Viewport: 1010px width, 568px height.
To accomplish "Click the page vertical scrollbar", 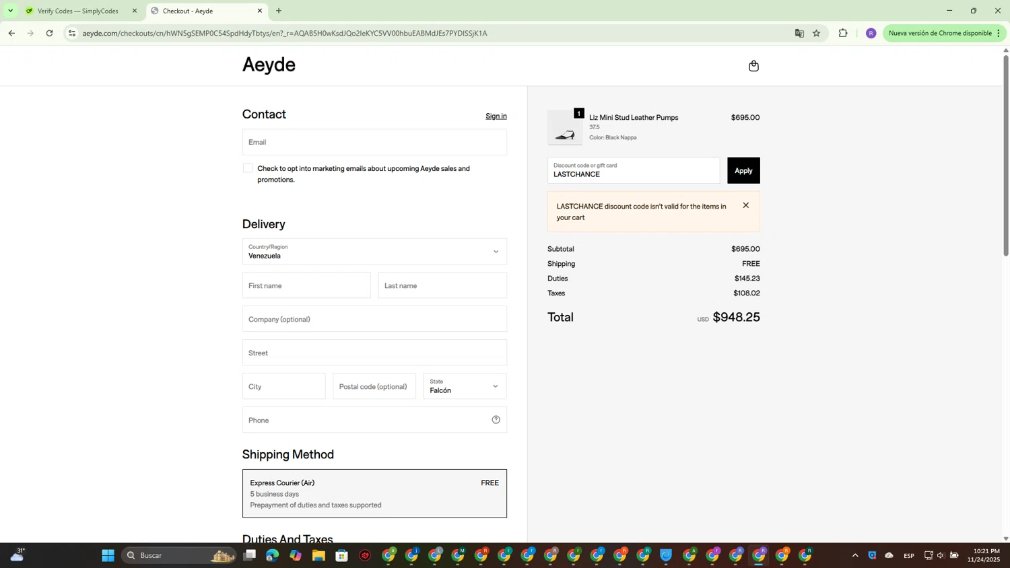I will coord(1006,155).
